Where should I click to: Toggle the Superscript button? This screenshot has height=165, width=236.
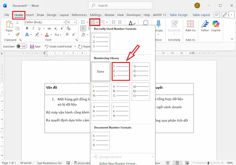[x=62, y=29]
